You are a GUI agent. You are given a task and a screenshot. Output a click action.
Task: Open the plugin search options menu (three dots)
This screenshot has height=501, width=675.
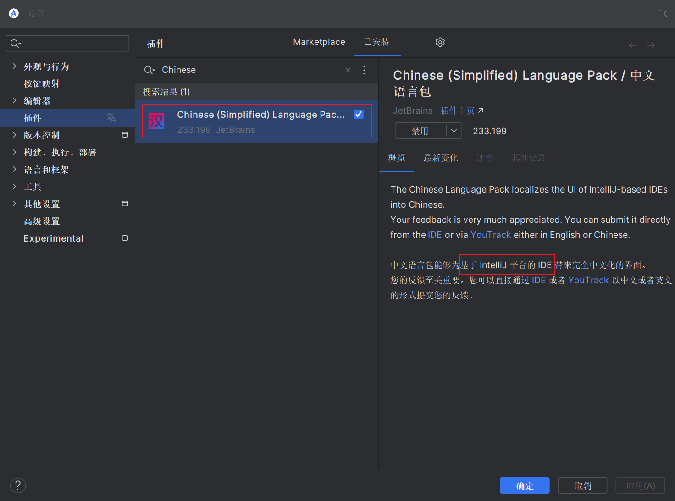[x=364, y=70]
